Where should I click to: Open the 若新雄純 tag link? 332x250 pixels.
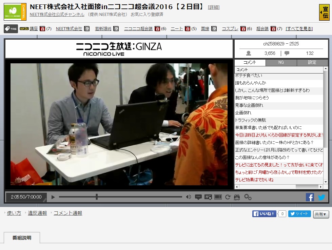point(103,28)
